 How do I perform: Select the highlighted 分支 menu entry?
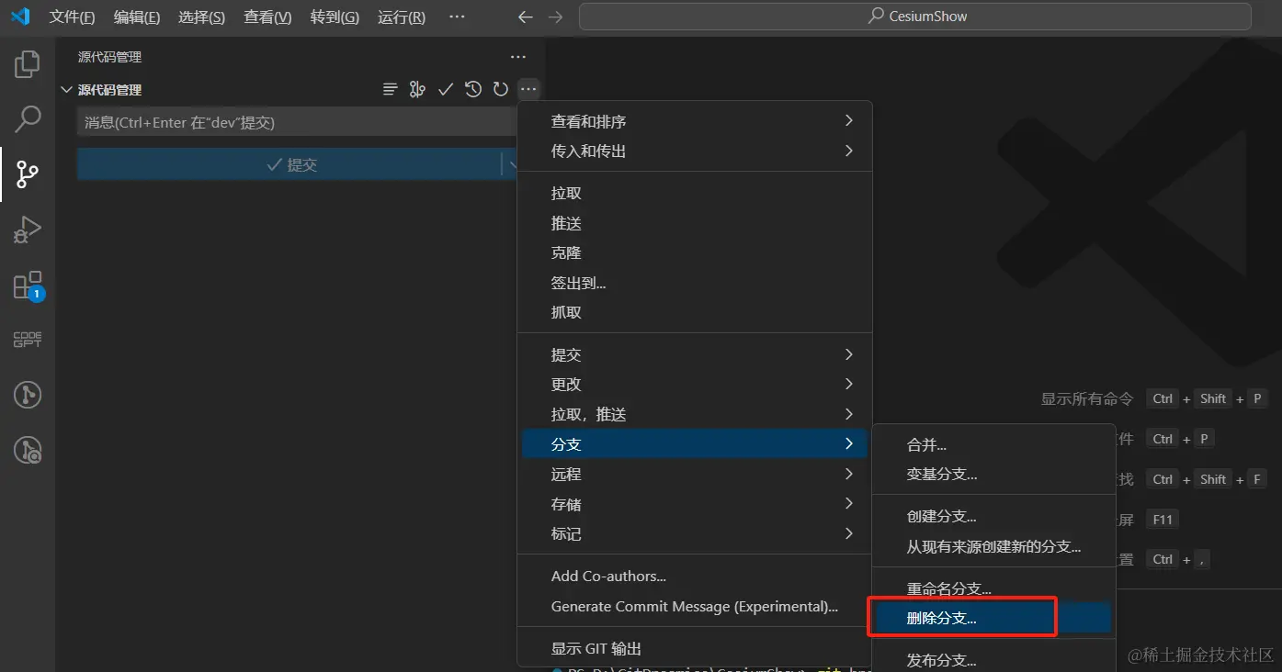point(695,443)
